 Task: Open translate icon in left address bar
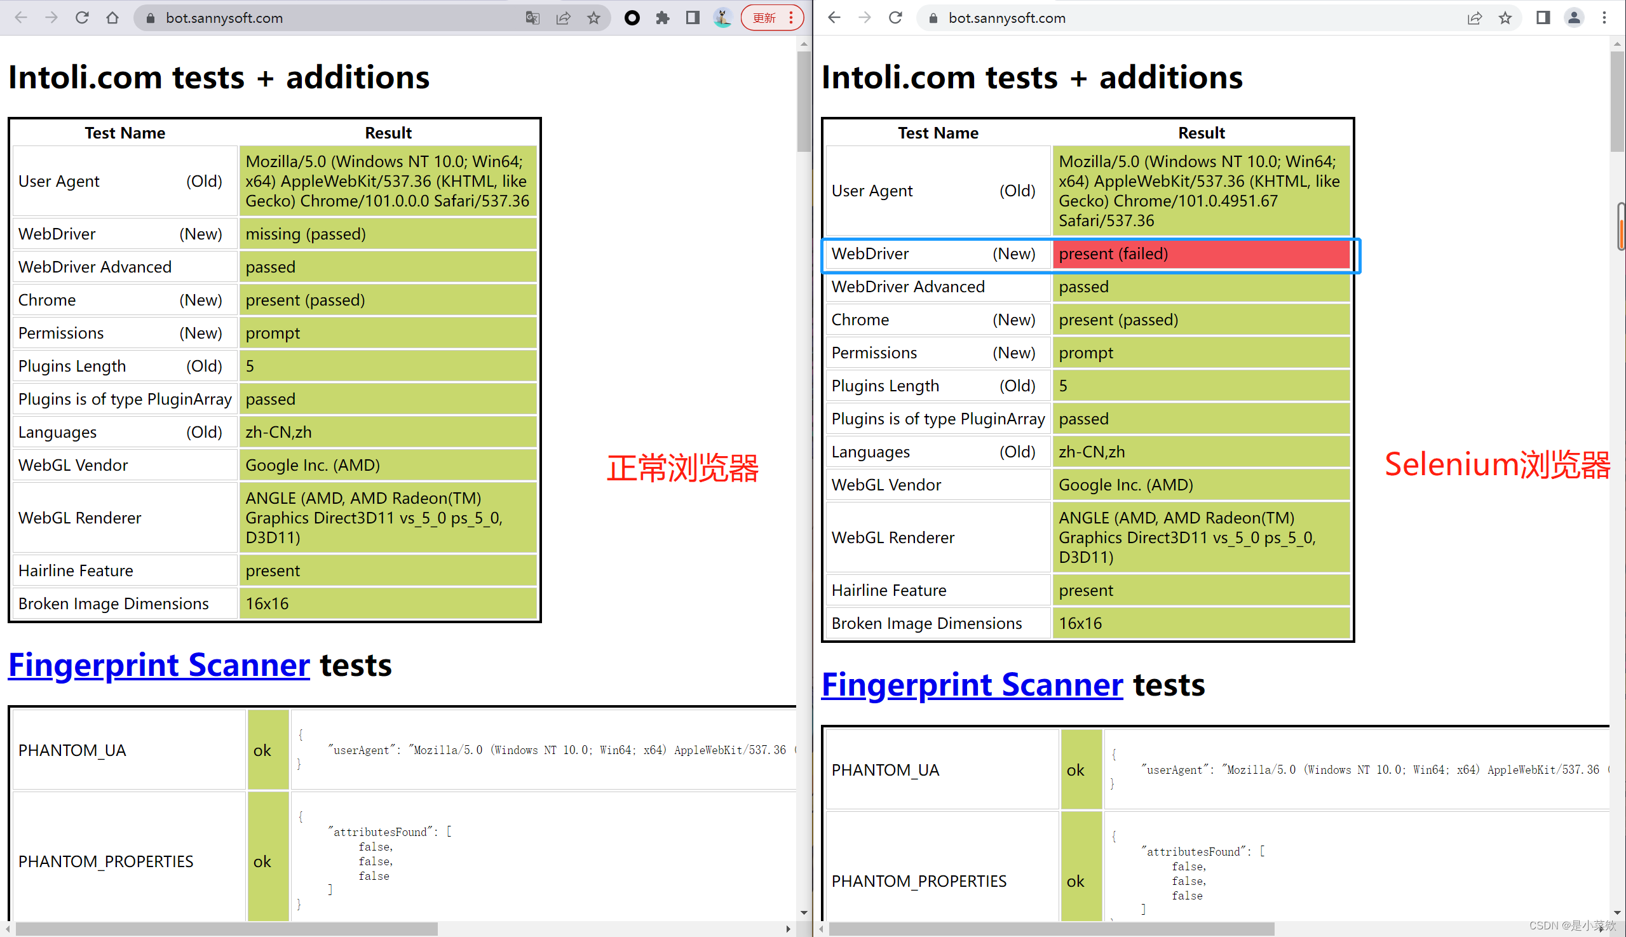pyautogui.click(x=532, y=17)
